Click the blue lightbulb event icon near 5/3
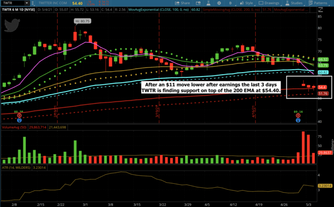 pyautogui.click(x=298, y=120)
